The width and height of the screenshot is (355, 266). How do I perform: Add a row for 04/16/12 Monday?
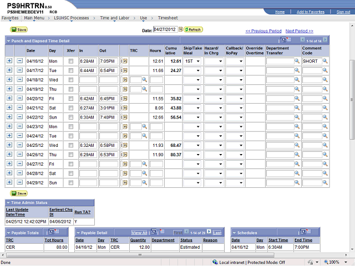pyautogui.click(x=9, y=61)
